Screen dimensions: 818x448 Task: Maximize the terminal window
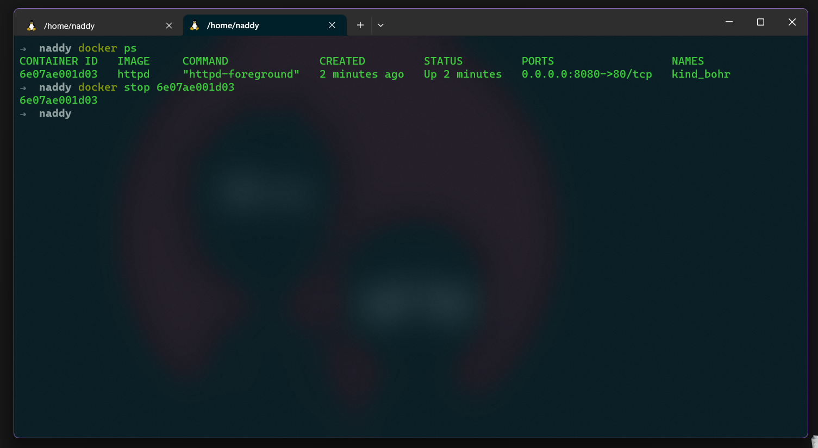[x=760, y=22]
